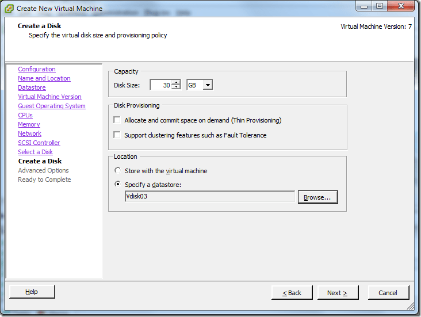Go back with the Back button

click(292, 293)
